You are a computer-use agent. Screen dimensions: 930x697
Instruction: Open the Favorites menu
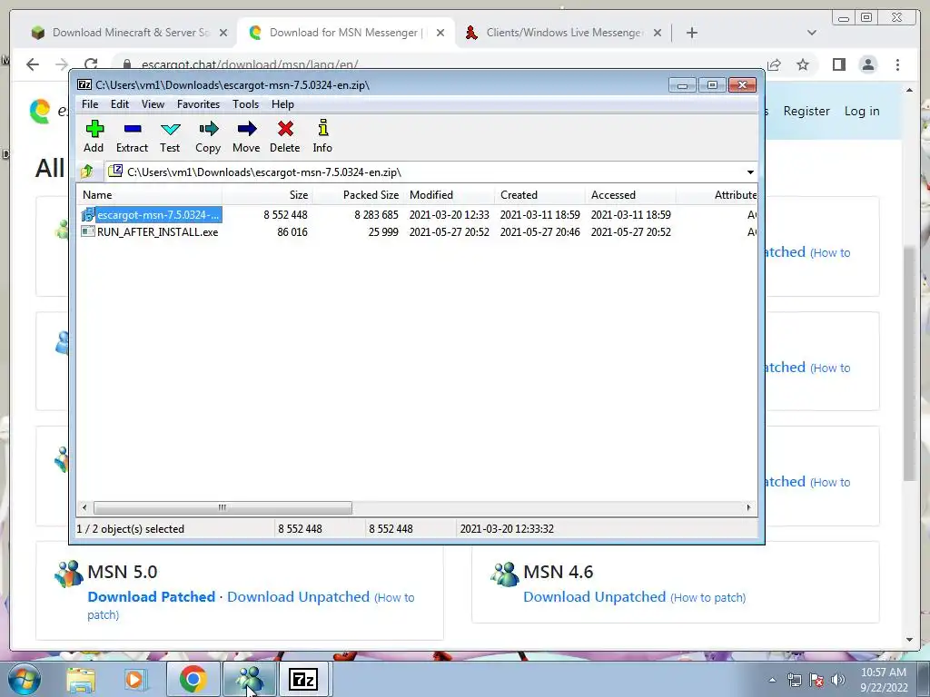point(198,104)
